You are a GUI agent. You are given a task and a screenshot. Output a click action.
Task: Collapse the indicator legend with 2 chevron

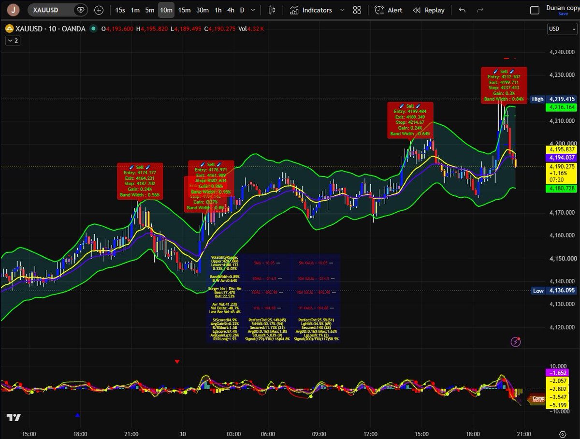click(12, 41)
